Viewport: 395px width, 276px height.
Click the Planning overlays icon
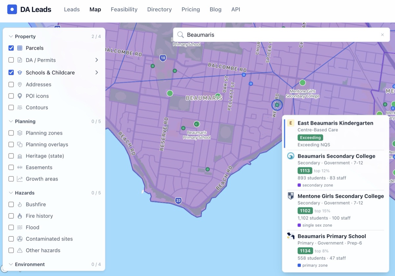pos(20,144)
